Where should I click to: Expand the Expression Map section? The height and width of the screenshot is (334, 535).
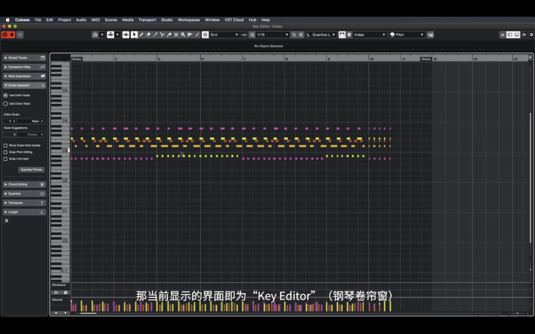click(x=5, y=67)
